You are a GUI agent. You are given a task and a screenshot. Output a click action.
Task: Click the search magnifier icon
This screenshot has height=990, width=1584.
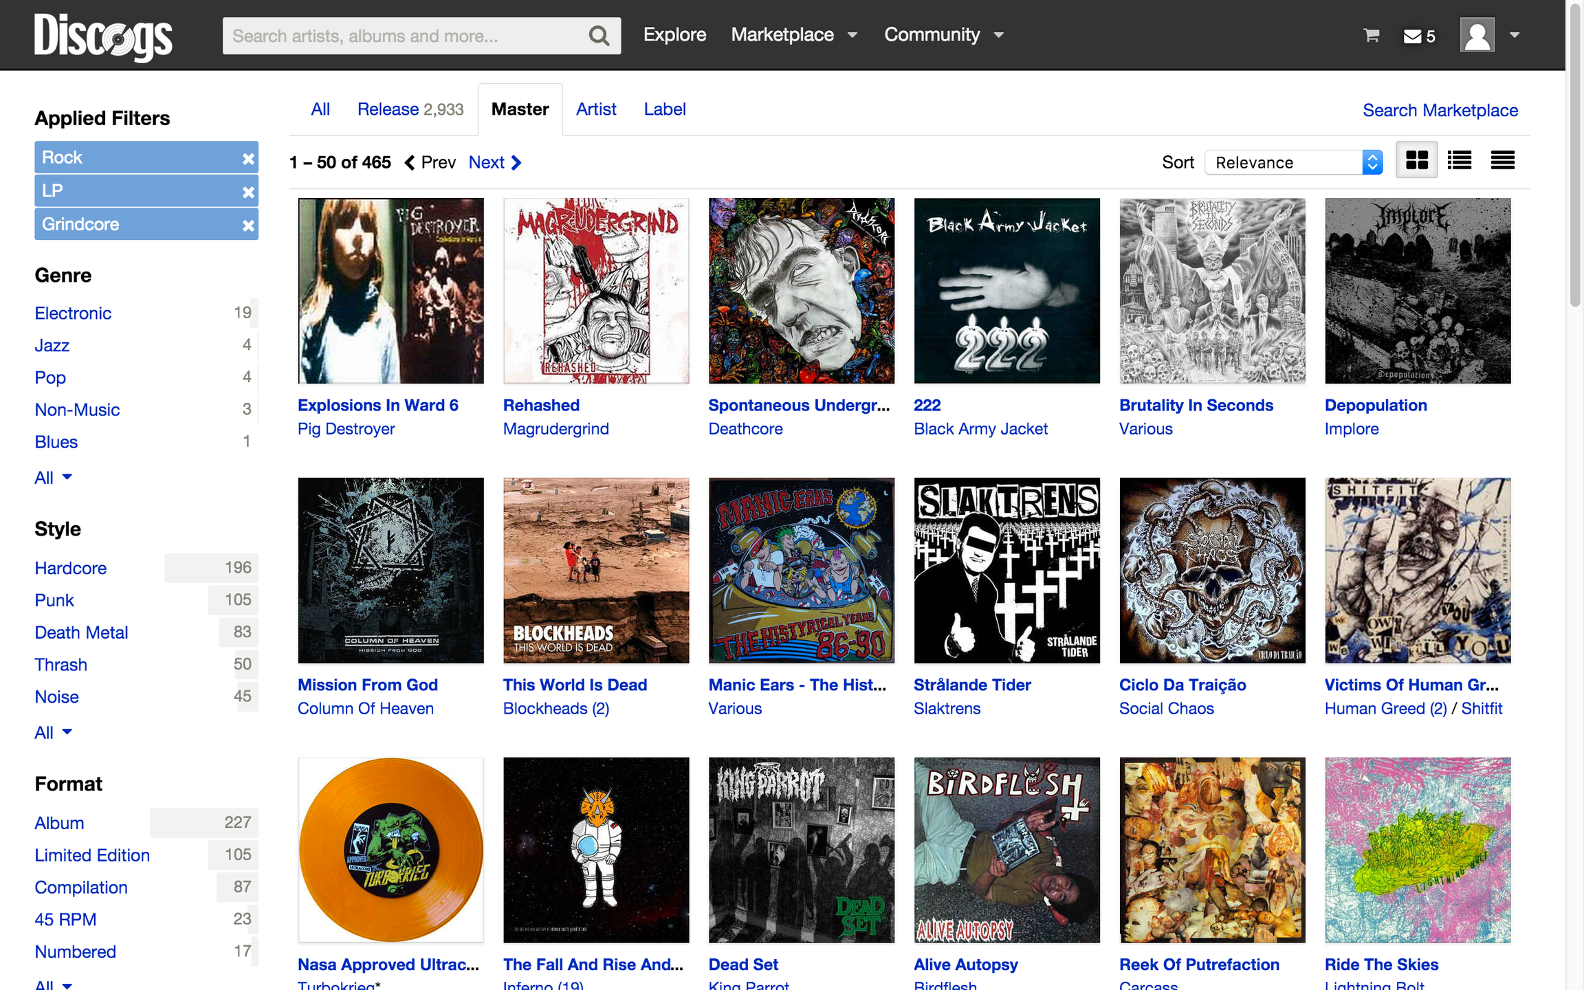point(599,36)
